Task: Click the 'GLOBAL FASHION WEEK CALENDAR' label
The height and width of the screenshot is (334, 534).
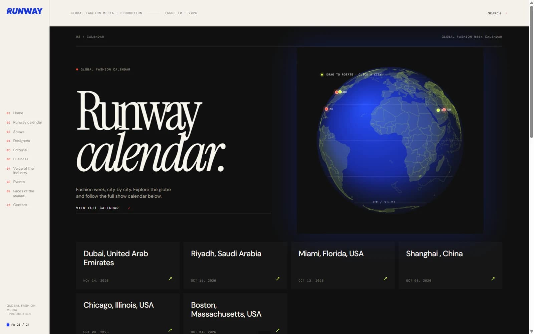Action: point(472,37)
